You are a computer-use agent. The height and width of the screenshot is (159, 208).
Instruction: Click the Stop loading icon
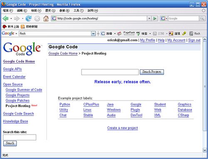tap(37, 18)
